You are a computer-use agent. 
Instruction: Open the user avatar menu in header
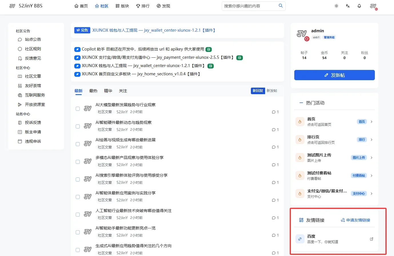[373, 6]
